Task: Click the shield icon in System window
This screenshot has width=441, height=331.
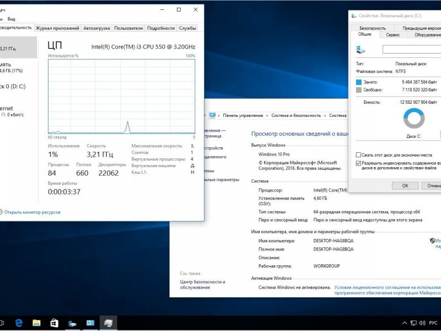Action: click(433, 241)
